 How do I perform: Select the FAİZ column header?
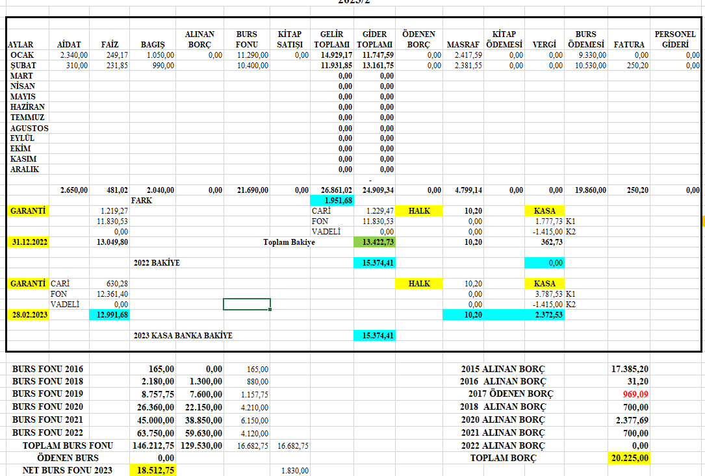pyautogui.click(x=110, y=45)
